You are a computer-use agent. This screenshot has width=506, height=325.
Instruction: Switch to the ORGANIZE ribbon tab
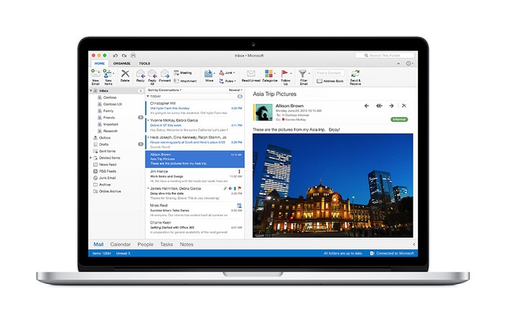[x=121, y=64]
